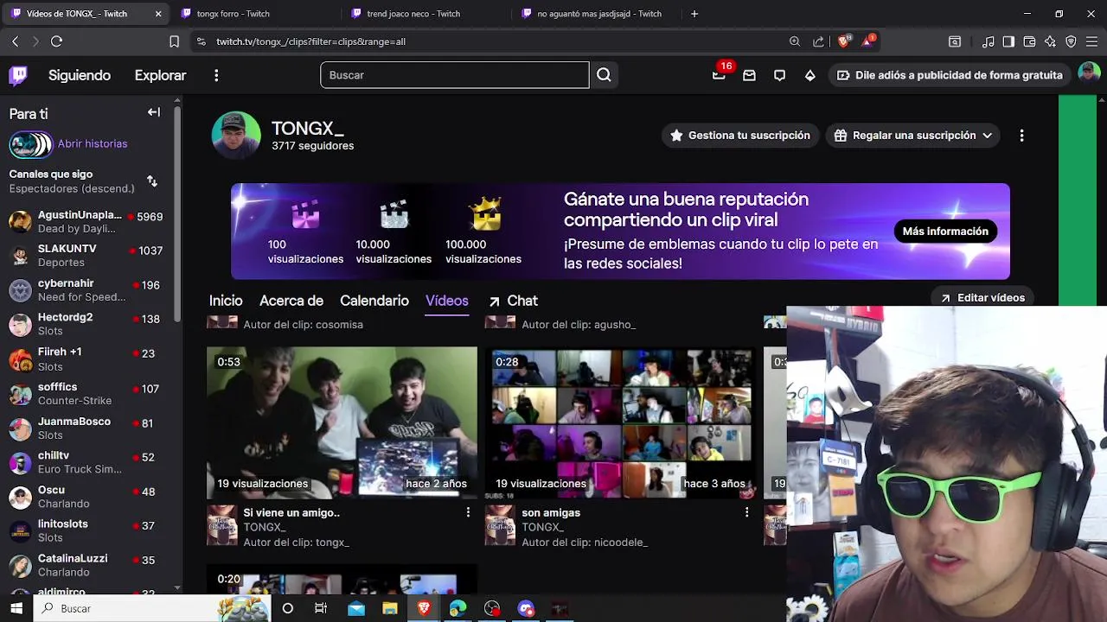
Task: Open Hectordg2 channel in sidebar
Action: [86, 324]
